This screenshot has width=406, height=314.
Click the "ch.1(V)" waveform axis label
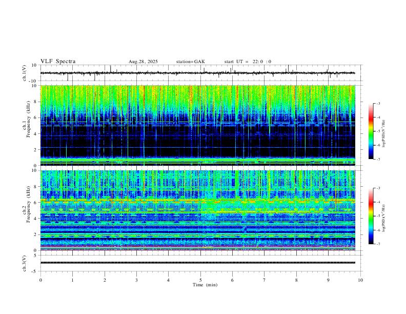pyautogui.click(x=25, y=73)
